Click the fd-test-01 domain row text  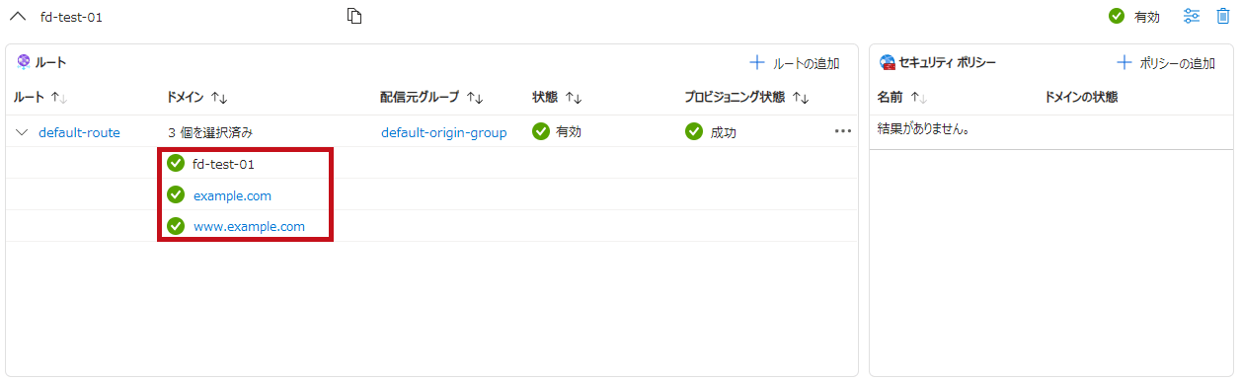point(223,164)
